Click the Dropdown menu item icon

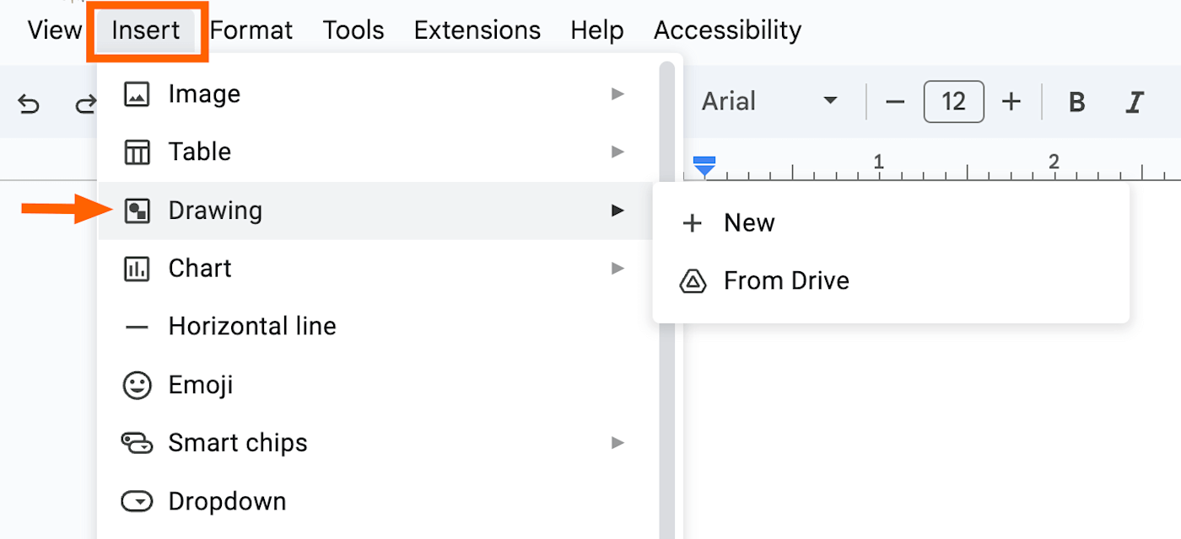point(137,501)
